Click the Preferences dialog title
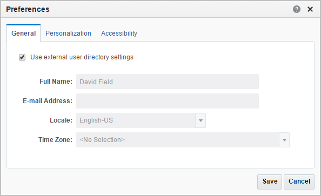Image resolution: width=321 pixels, height=196 pixels. coord(28,9)
